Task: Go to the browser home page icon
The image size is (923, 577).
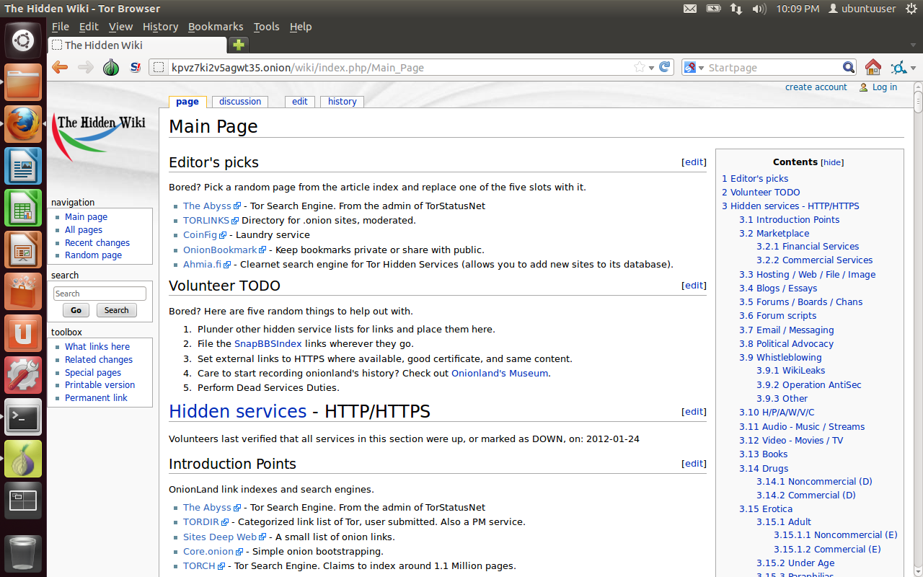Action: click(x=873, y=68)
